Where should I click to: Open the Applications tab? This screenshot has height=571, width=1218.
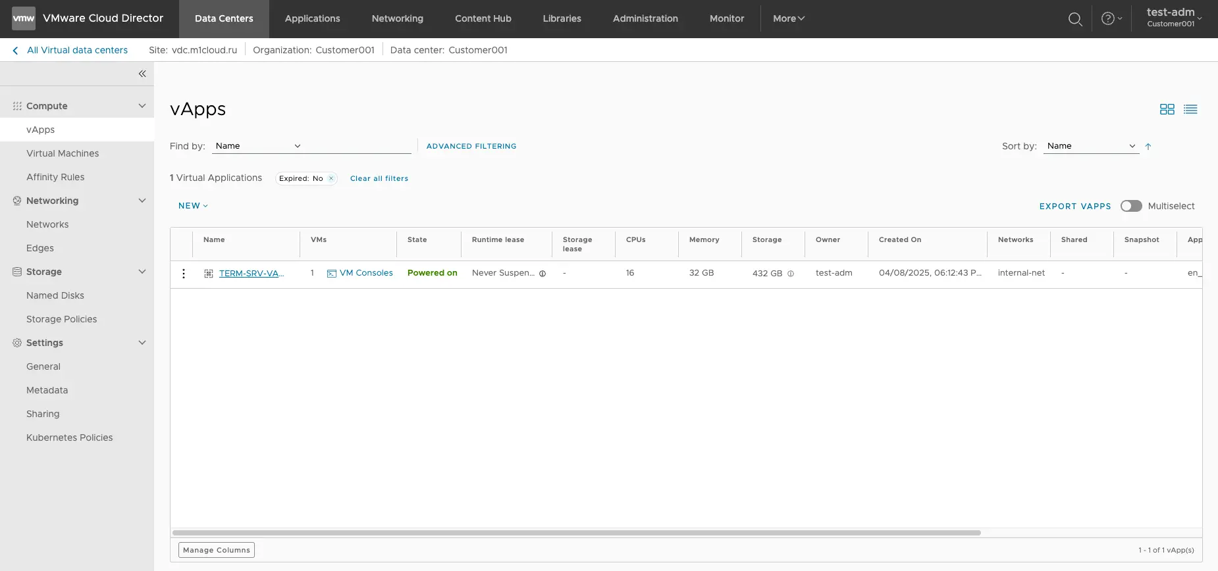pos(313,18)
